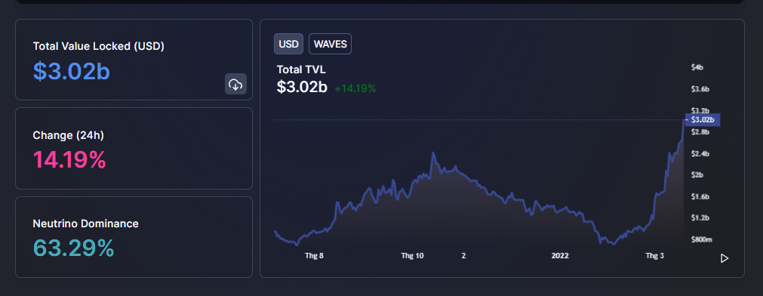
Task: Click the x-axis label reading 2
Action: point(463,255)
